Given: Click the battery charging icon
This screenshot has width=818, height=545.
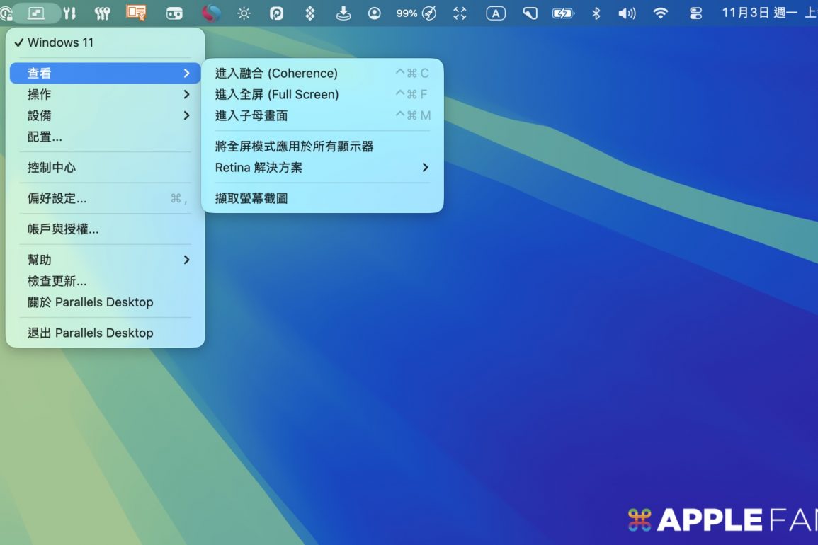Looking at the screenshot, I should tap(563, 13).
